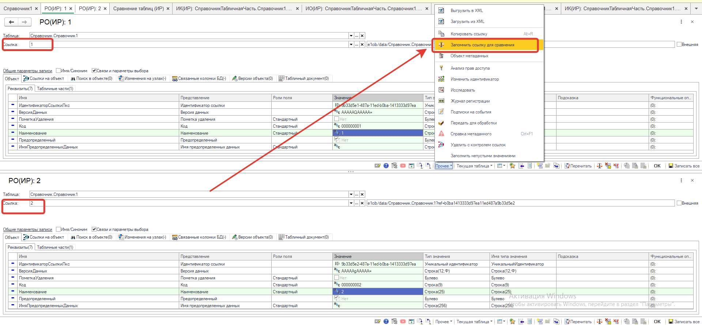Check the Внешняя box in panel РО(ИР): 1
Screen dimensions: 702x325
tap(679, 45)
